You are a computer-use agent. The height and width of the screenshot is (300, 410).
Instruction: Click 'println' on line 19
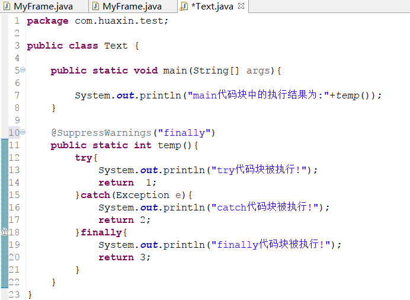(184, 245)
